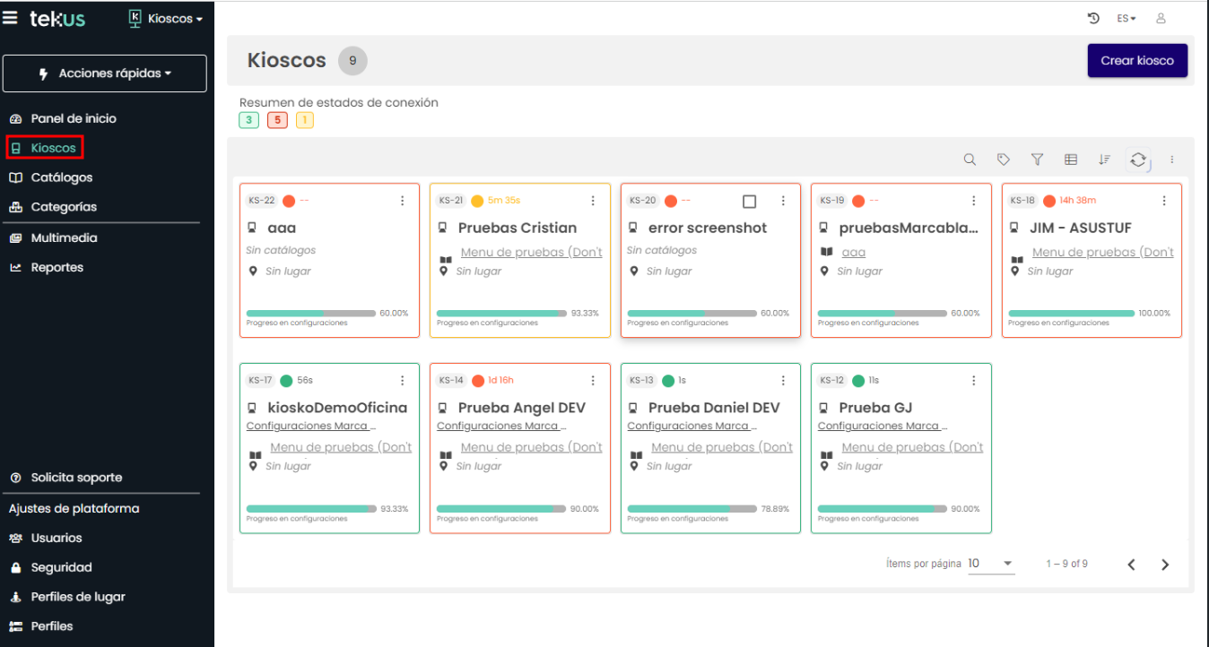Open the user profile icon

tap(1161, 18)
